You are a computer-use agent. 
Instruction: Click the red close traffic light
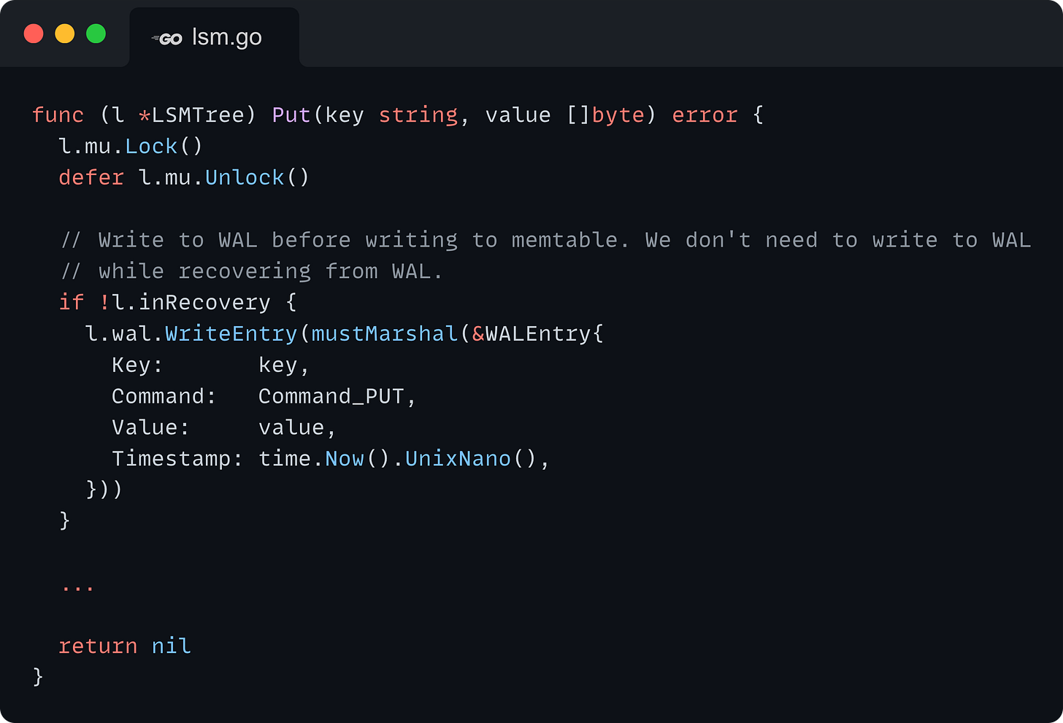tap(33, 34)
